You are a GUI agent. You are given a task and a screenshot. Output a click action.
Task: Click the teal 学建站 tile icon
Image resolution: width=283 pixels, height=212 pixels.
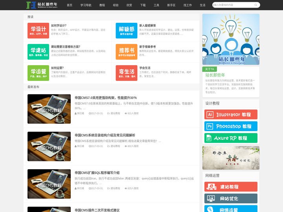click(x=38, y=52)
